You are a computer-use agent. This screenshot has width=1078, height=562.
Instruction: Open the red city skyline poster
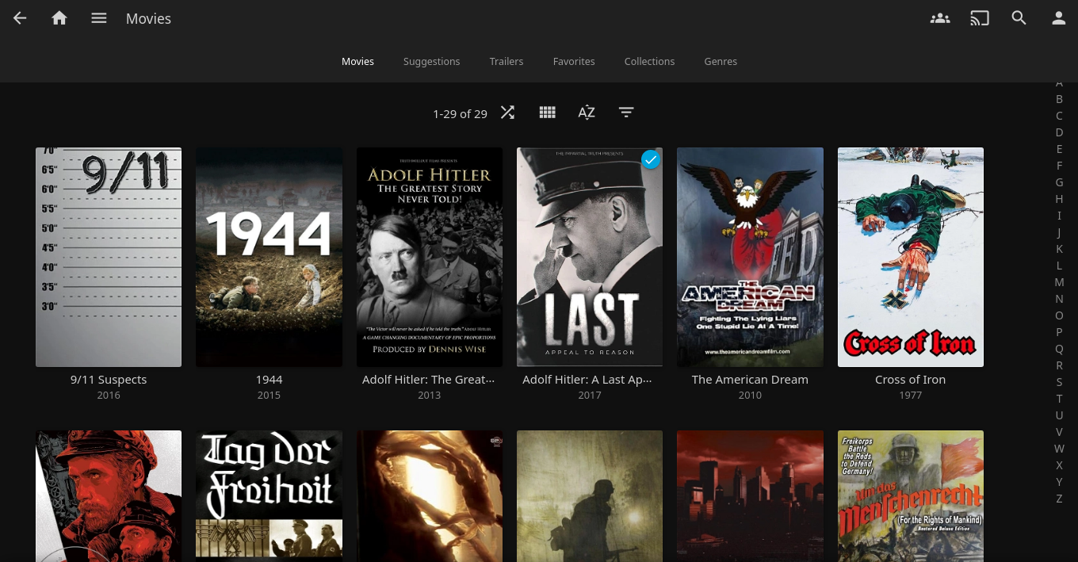pyautogui.click(x=750, y=496)
